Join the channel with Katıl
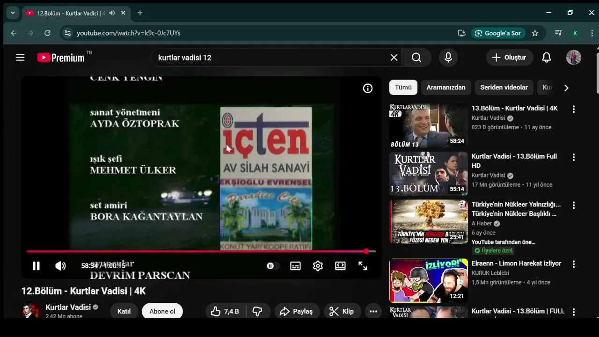The width and height of the screenshot is (599, 337). tap(124, 311)
